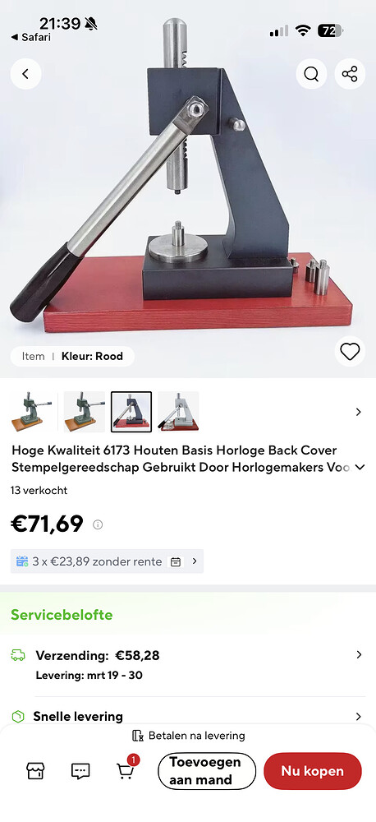The image size is (376, 822).
Task: Expand the product title chevron
Action: click(x=360, y=467)
